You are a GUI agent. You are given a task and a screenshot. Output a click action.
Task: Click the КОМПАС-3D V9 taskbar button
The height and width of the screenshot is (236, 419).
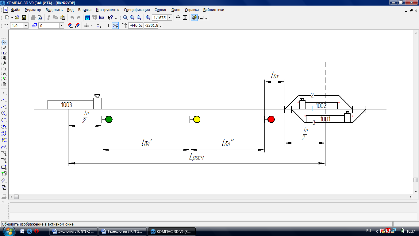pos(172,231)
